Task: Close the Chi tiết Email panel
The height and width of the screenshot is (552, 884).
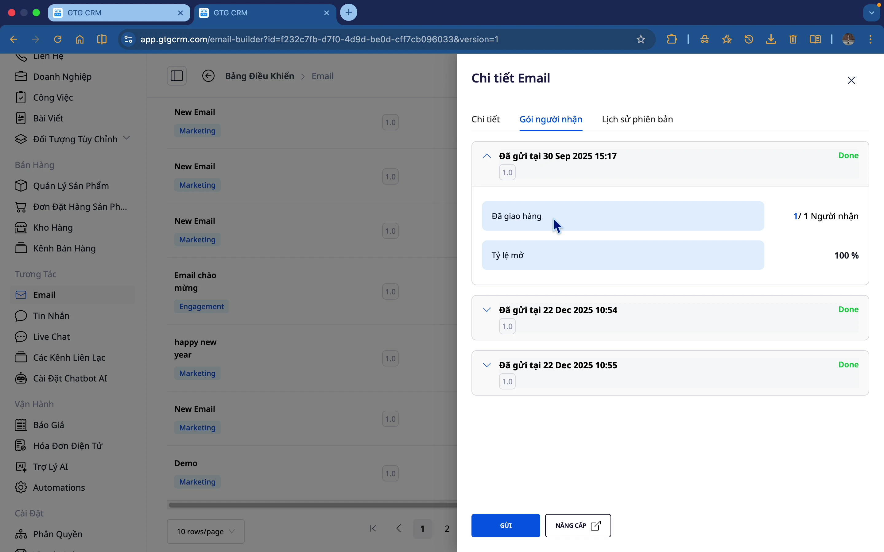Action: point(851,80)
